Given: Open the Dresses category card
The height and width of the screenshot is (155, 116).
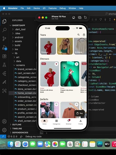Looking at the screenshot, I should click(48, 46).
